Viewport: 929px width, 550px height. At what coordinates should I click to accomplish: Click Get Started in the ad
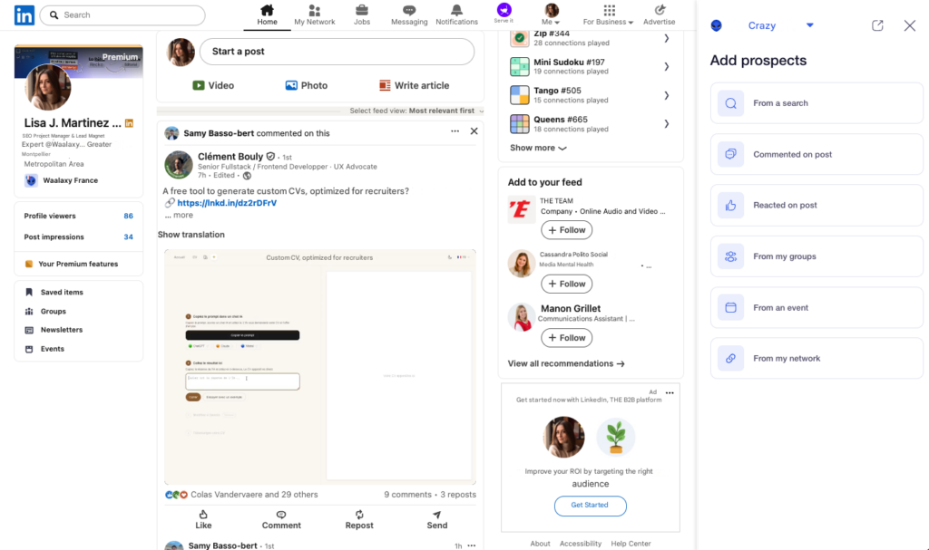click(590, 505)
